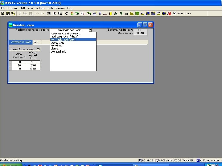This screenshot has height=166, width=222.
Task: Switch to the Coverage vs. mass tab
Action: click(x=21, y=42)
